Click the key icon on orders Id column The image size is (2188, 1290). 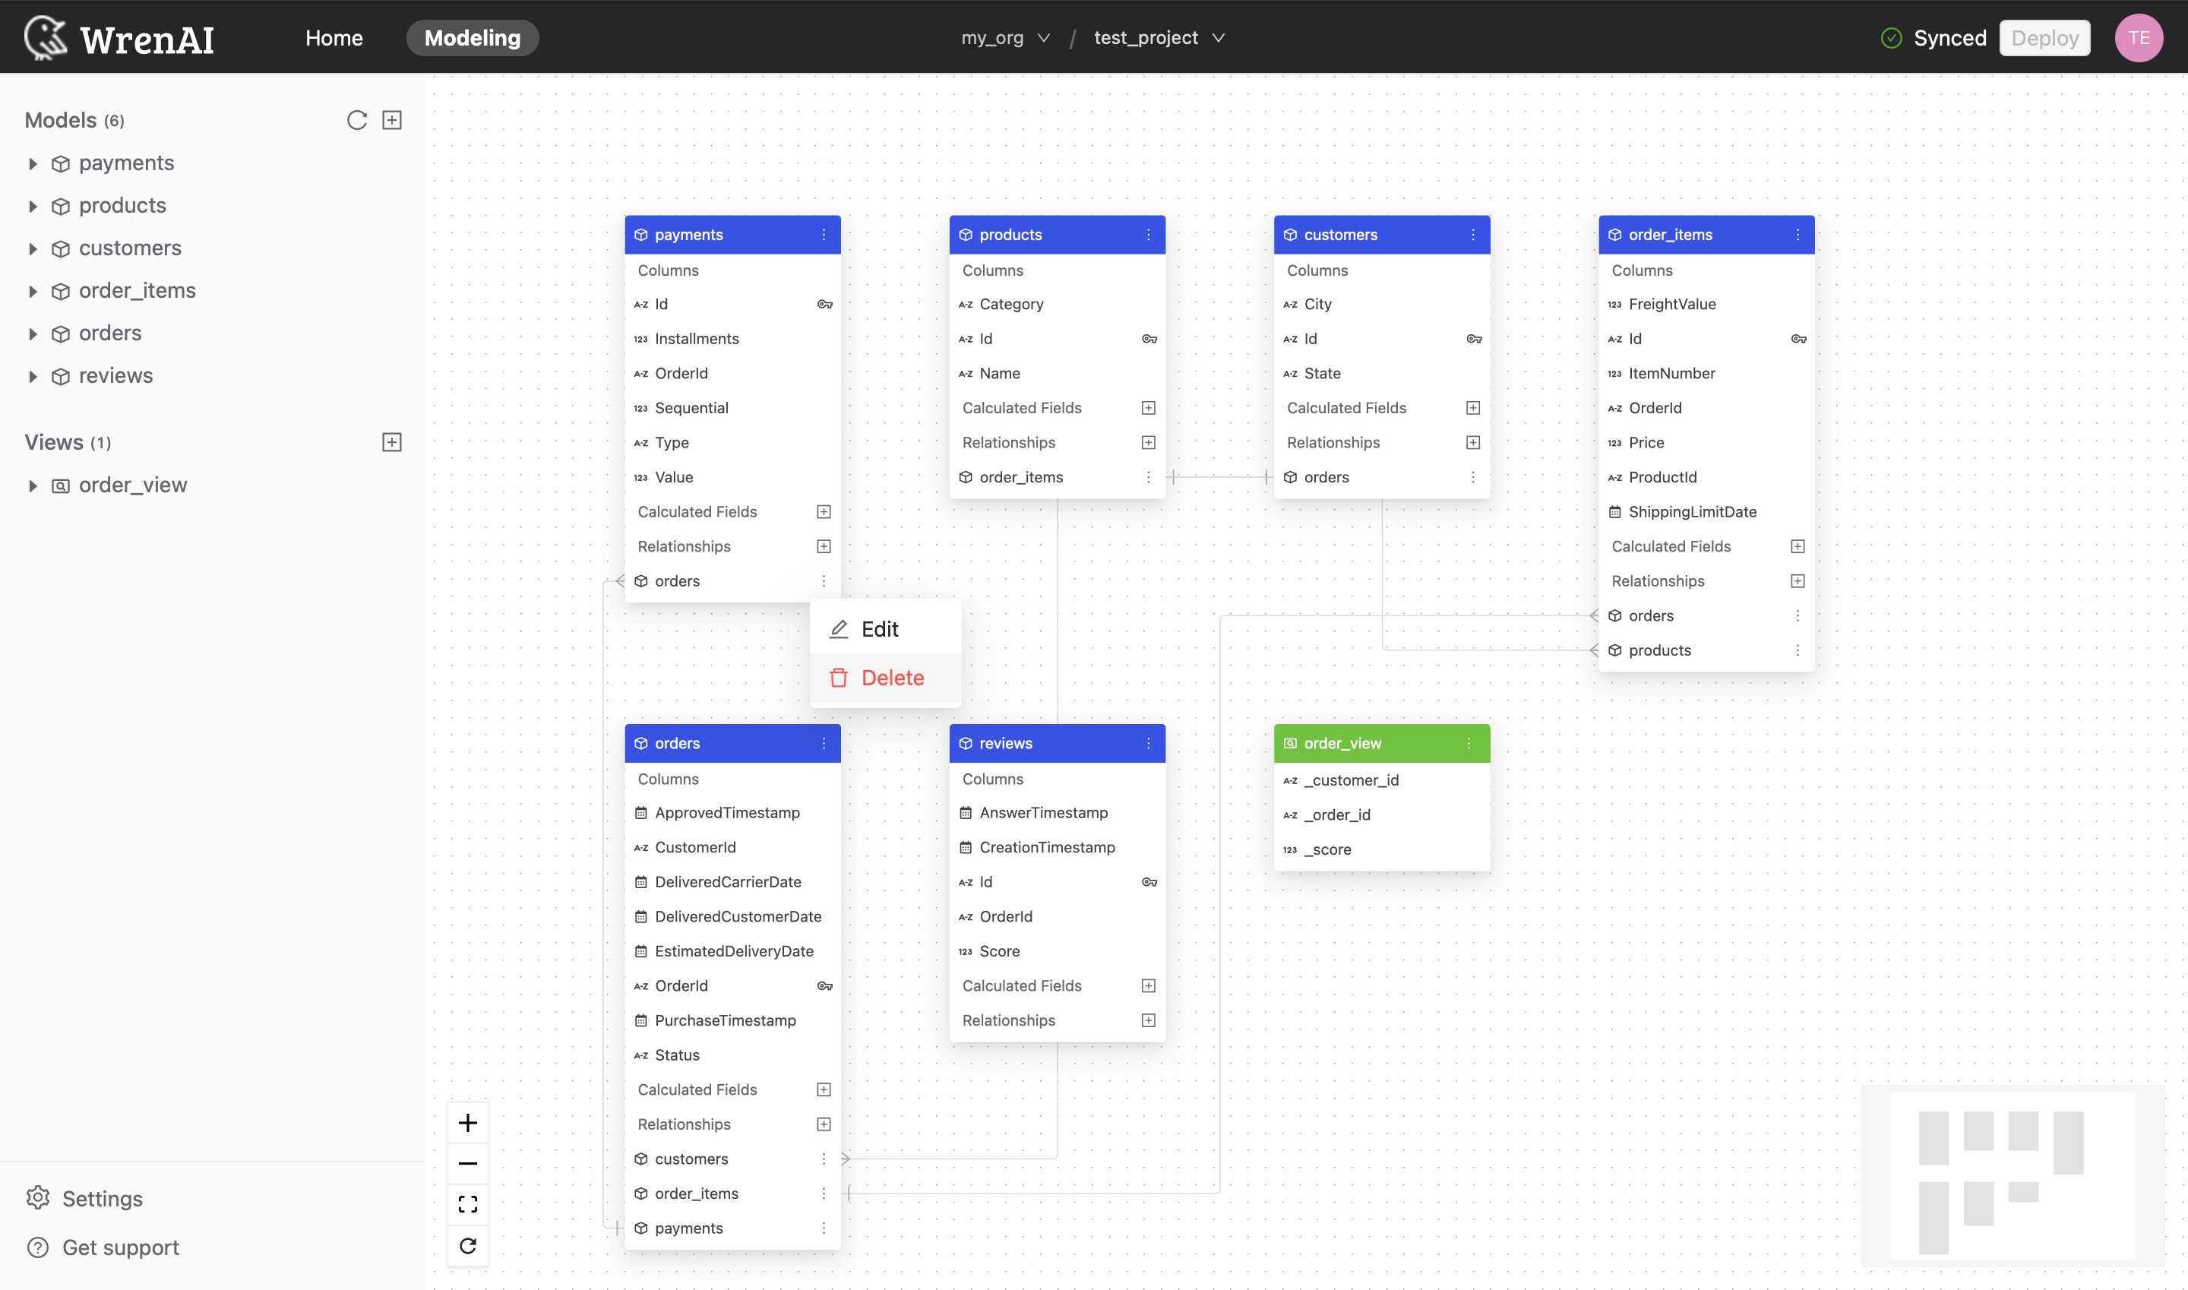click(824, 986)
